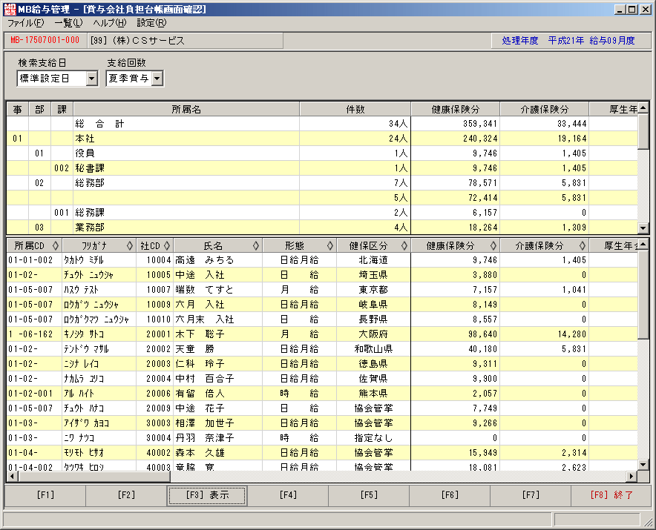Click the 大阪府 健保区分 cell

tap(373, 334)
